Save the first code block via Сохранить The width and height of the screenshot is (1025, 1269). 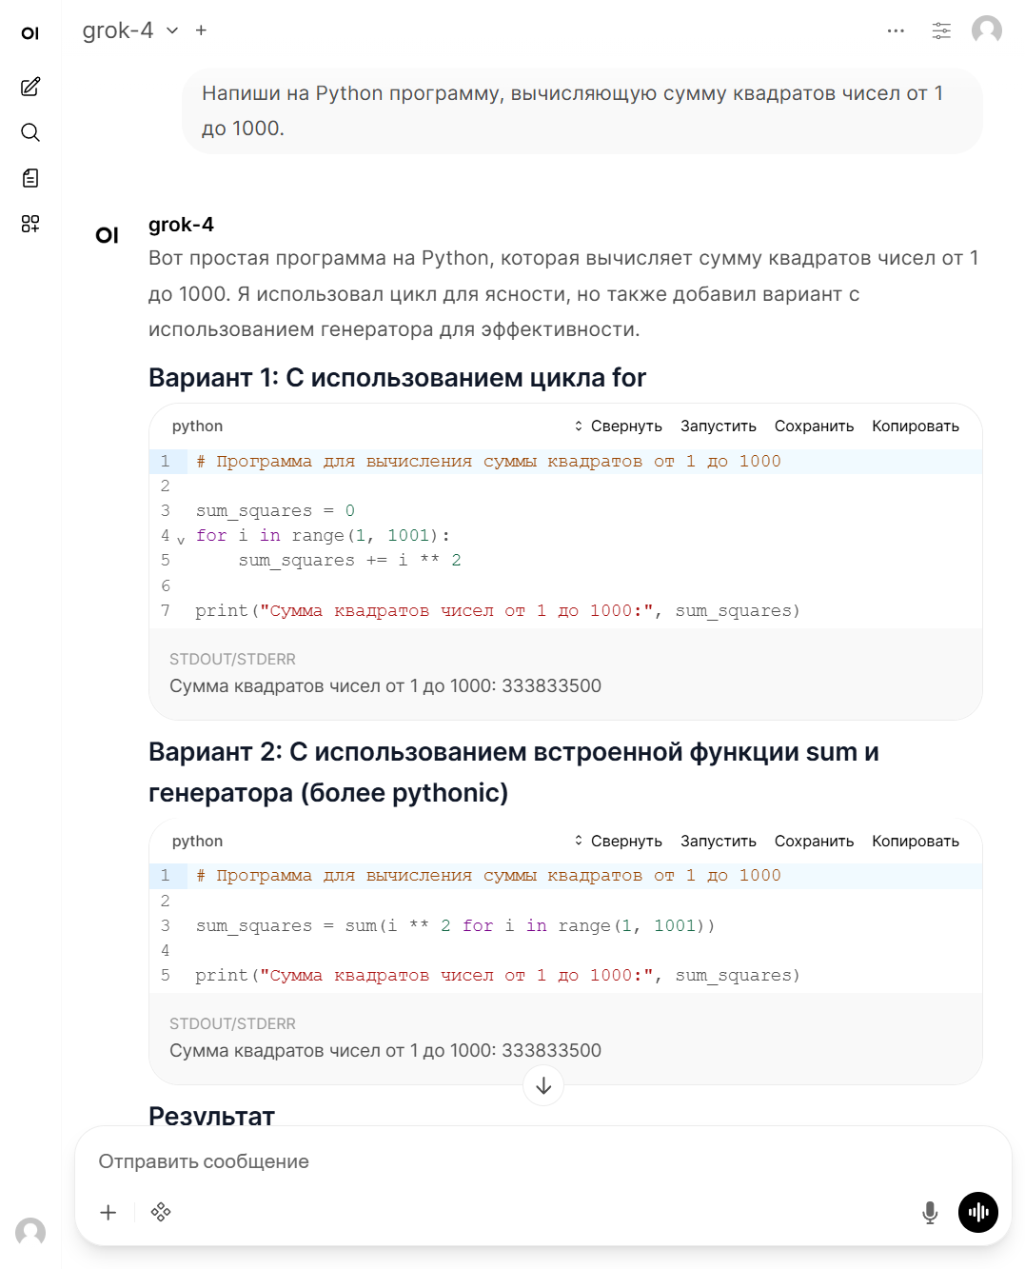815,426
